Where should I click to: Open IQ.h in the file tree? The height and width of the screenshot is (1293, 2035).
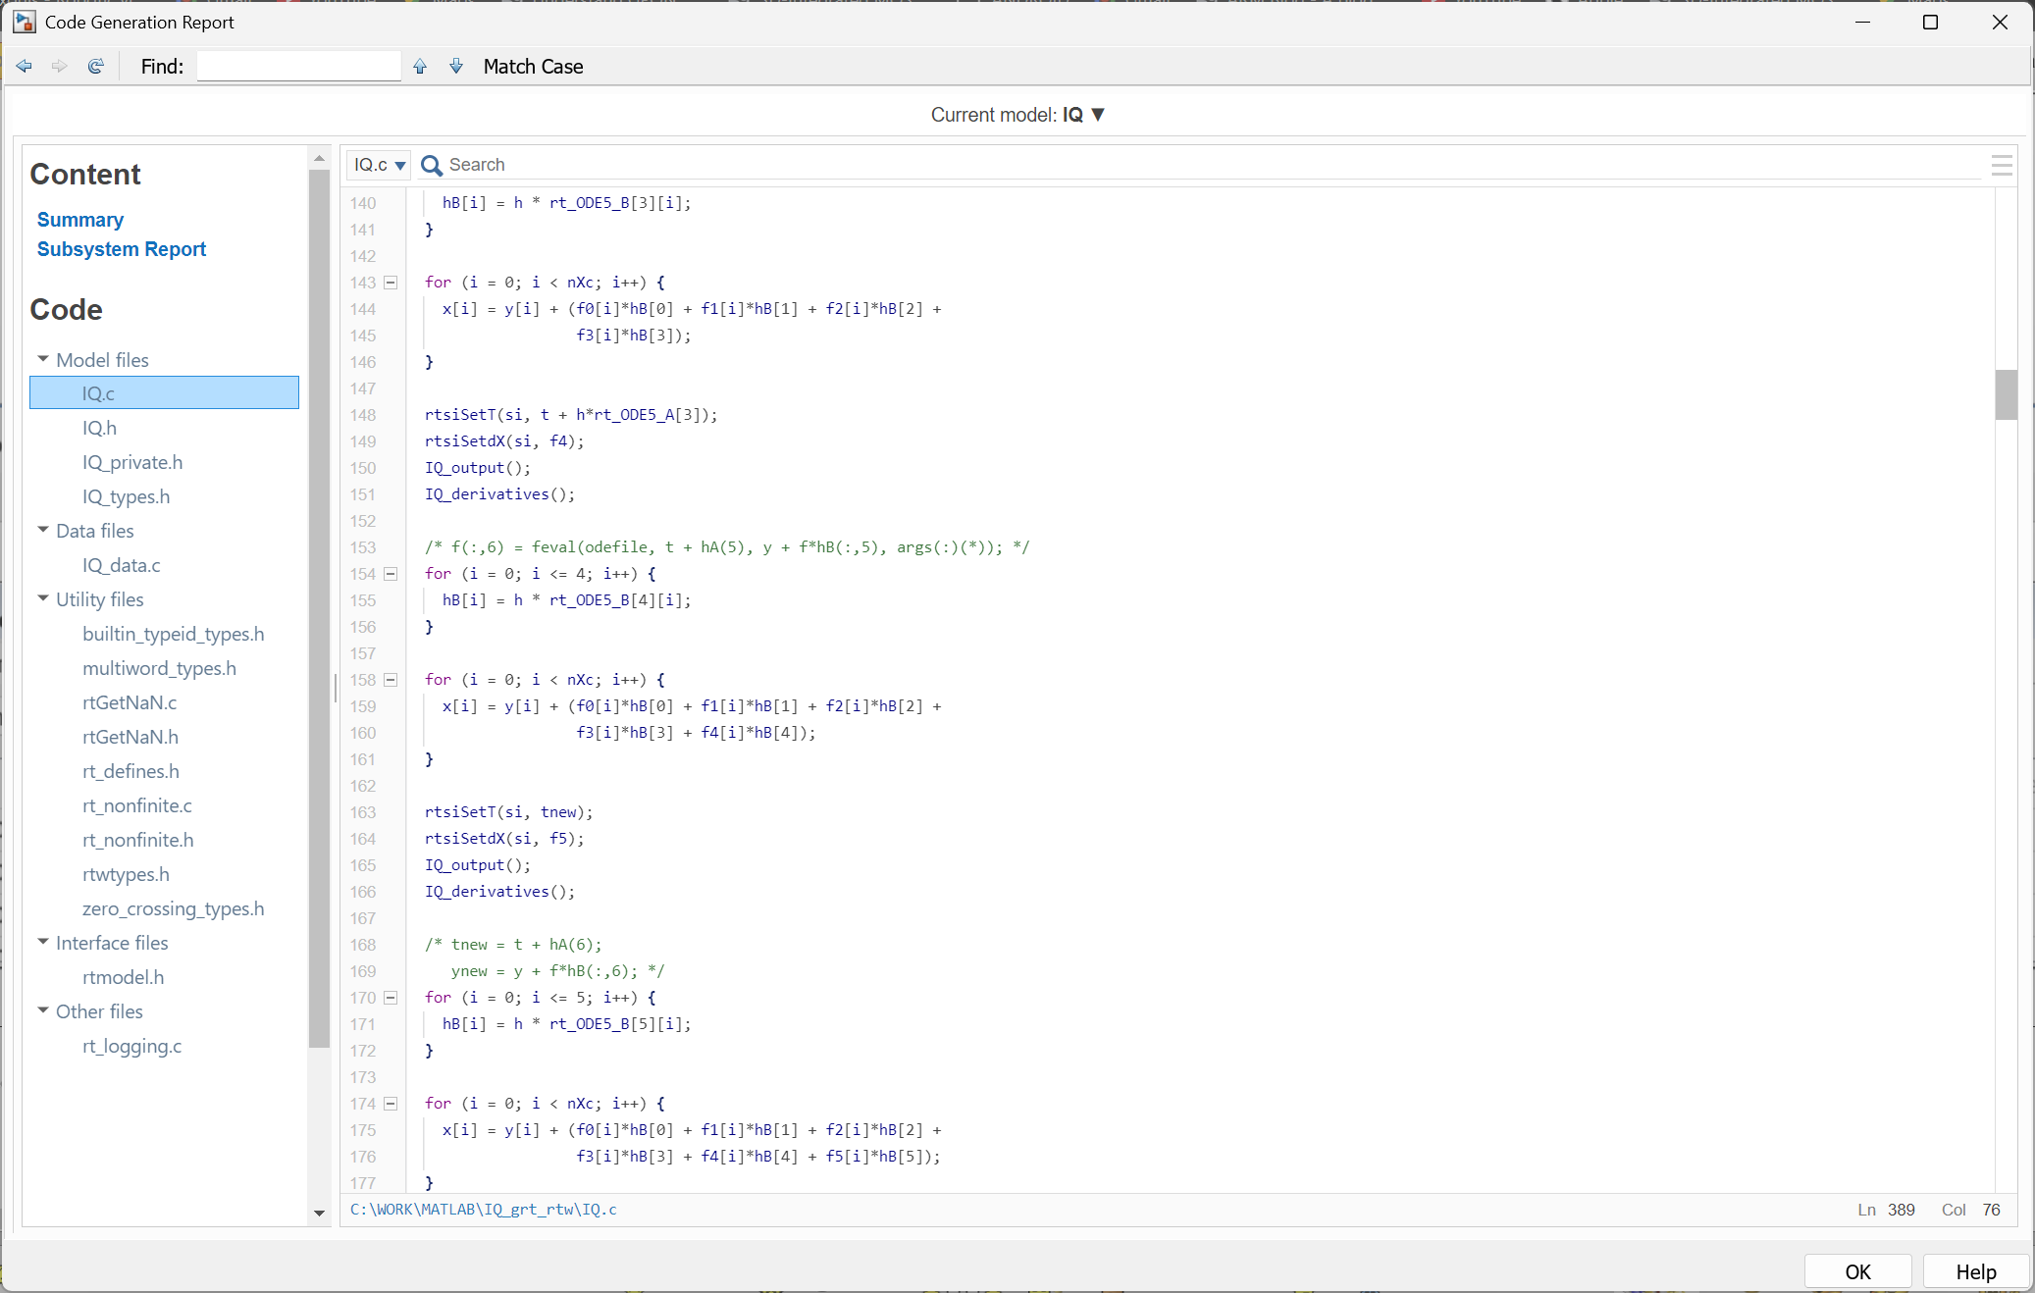tap(100, 428)
